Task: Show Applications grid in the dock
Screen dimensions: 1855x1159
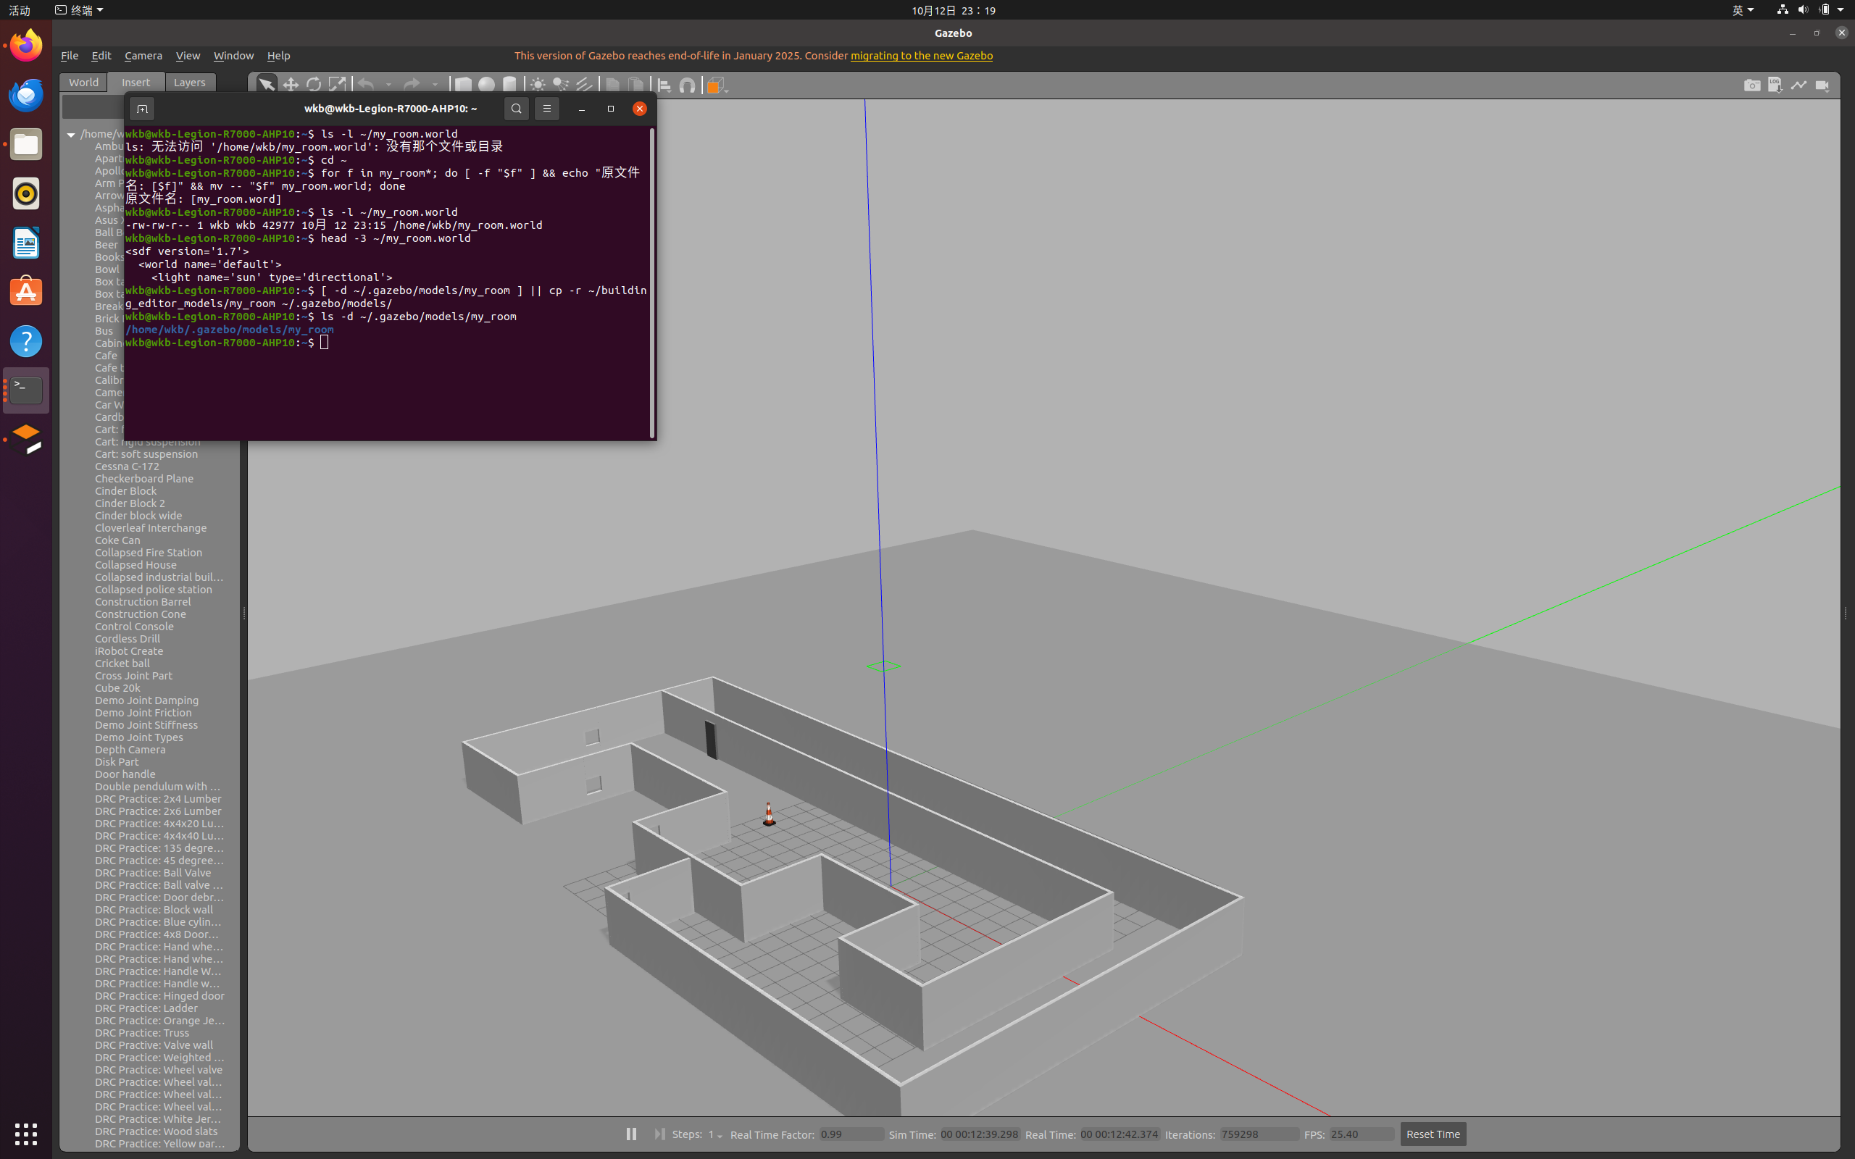Action: [26, 1134]
